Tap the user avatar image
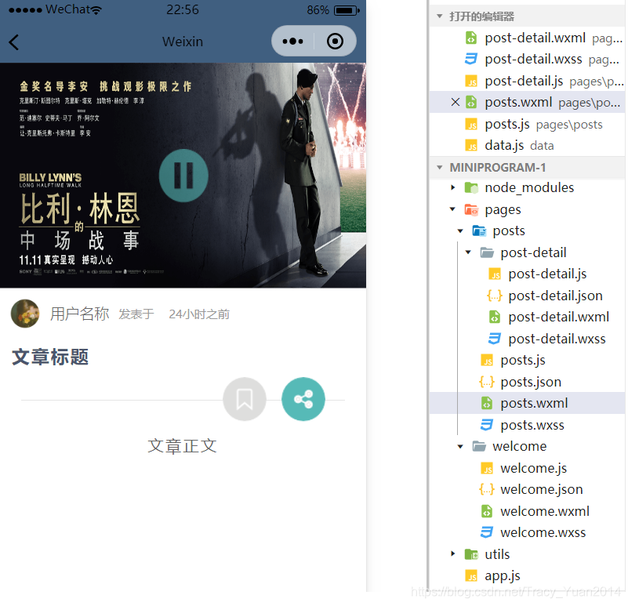Image resolution: width=628 pixels, height=606 pixels. pos(25,314)
